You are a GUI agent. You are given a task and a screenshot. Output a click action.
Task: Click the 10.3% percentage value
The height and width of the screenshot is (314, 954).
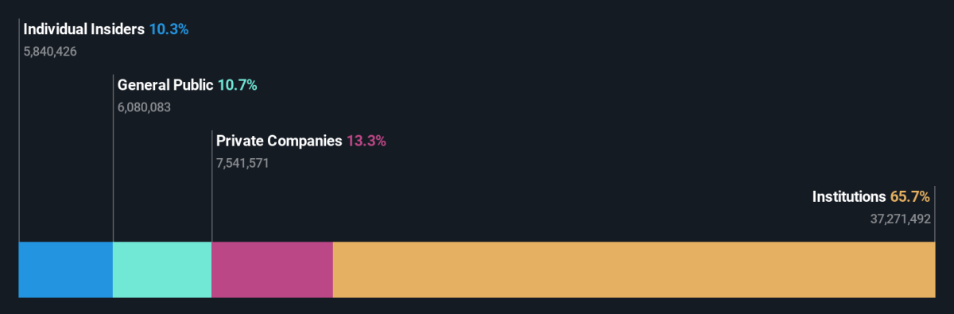pyautogui.click(x=169, y=29)
